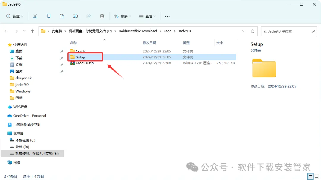Click 此电脑 in the address breadcrumb
Screen dimensions: 321x180
click(57, 31)
